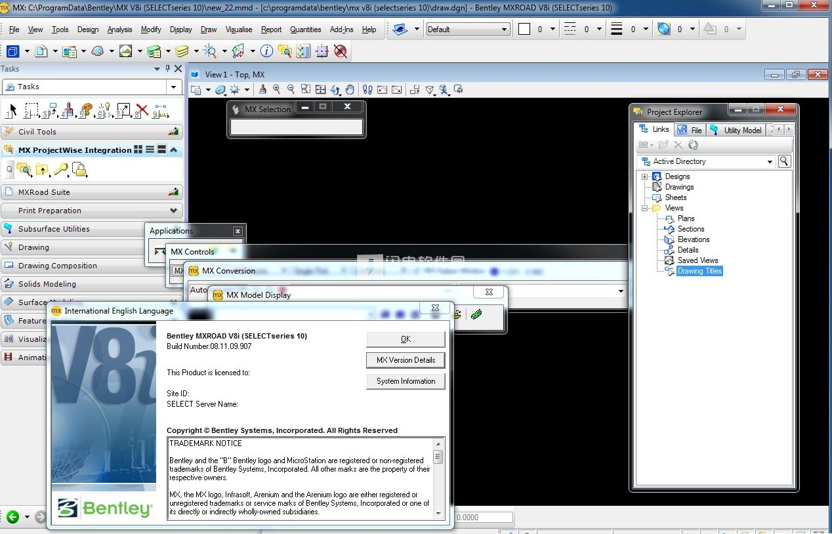Click OK in the About dialog
This screenshot has height=534, width=832.
coord(406,339)
